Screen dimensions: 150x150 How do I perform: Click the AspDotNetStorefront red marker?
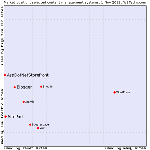5,75
